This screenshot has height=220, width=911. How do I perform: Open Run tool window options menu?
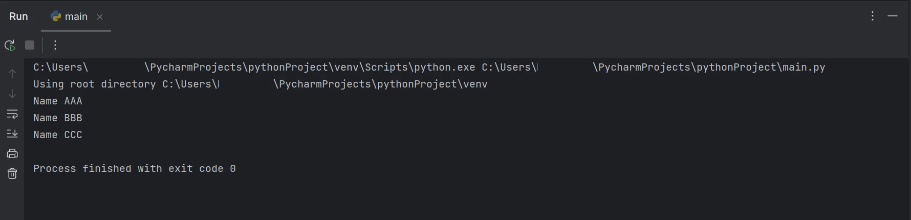873,16
